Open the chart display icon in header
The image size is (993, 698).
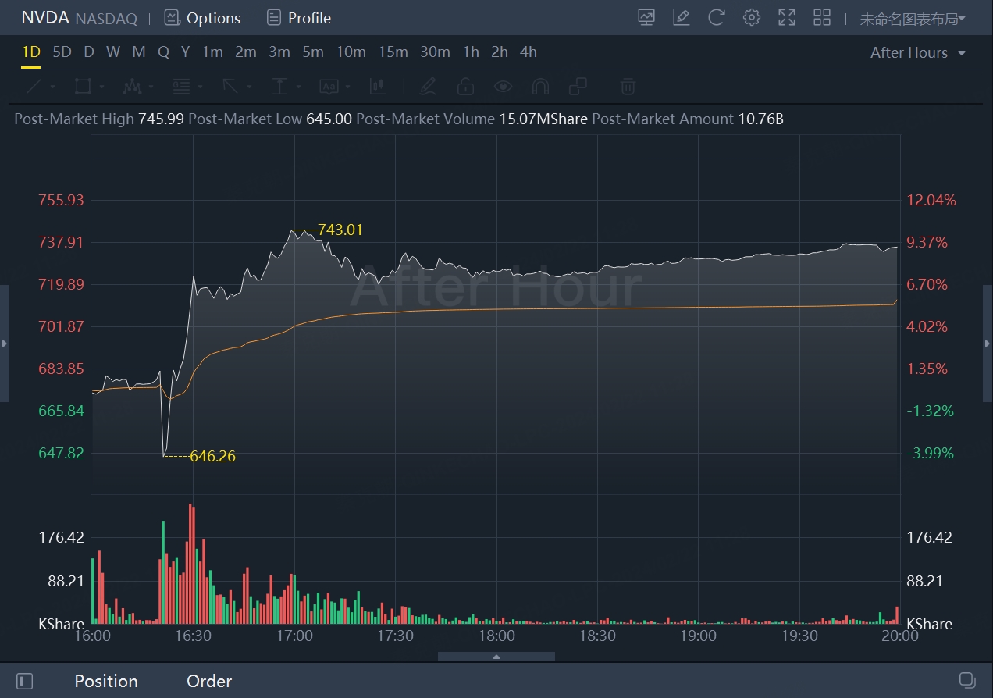646,18
